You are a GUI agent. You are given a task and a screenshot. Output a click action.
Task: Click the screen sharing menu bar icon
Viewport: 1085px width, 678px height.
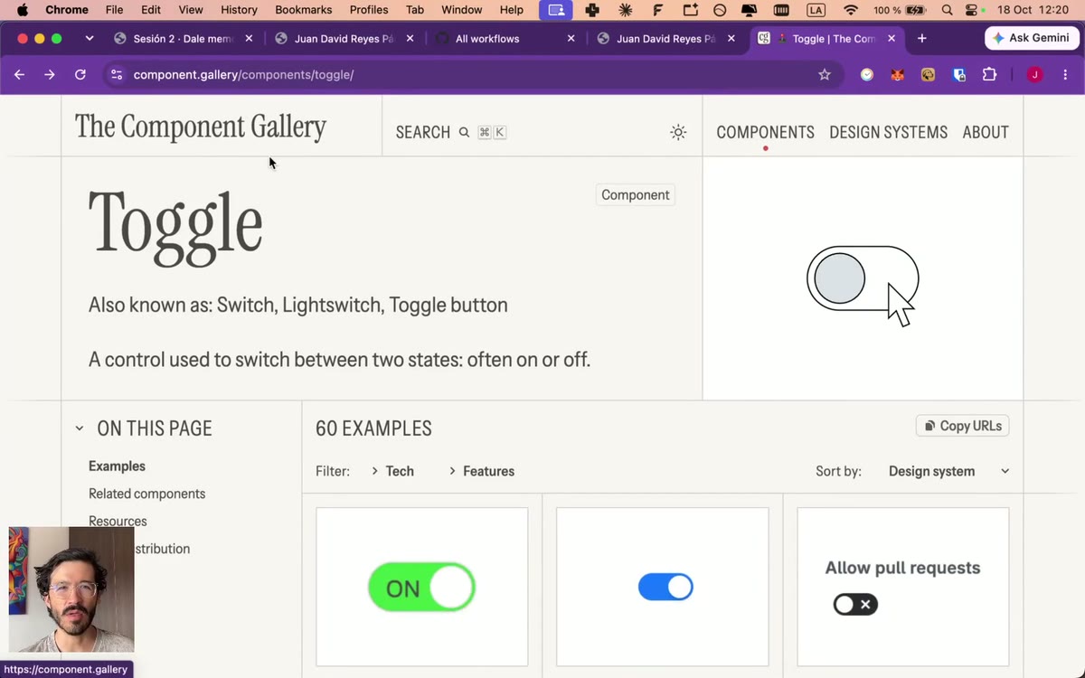(x=556, y=10)
